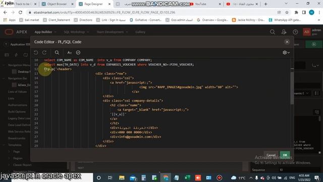The height and width of the screenshot is (182, 323).
Task: Open the Excel app on the taskbar
Action: pos(187,177)
